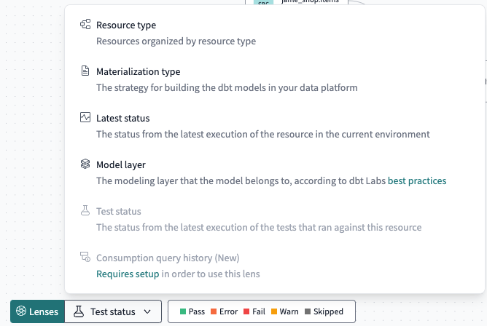Click the Skipped legend label

pos(328,311)
